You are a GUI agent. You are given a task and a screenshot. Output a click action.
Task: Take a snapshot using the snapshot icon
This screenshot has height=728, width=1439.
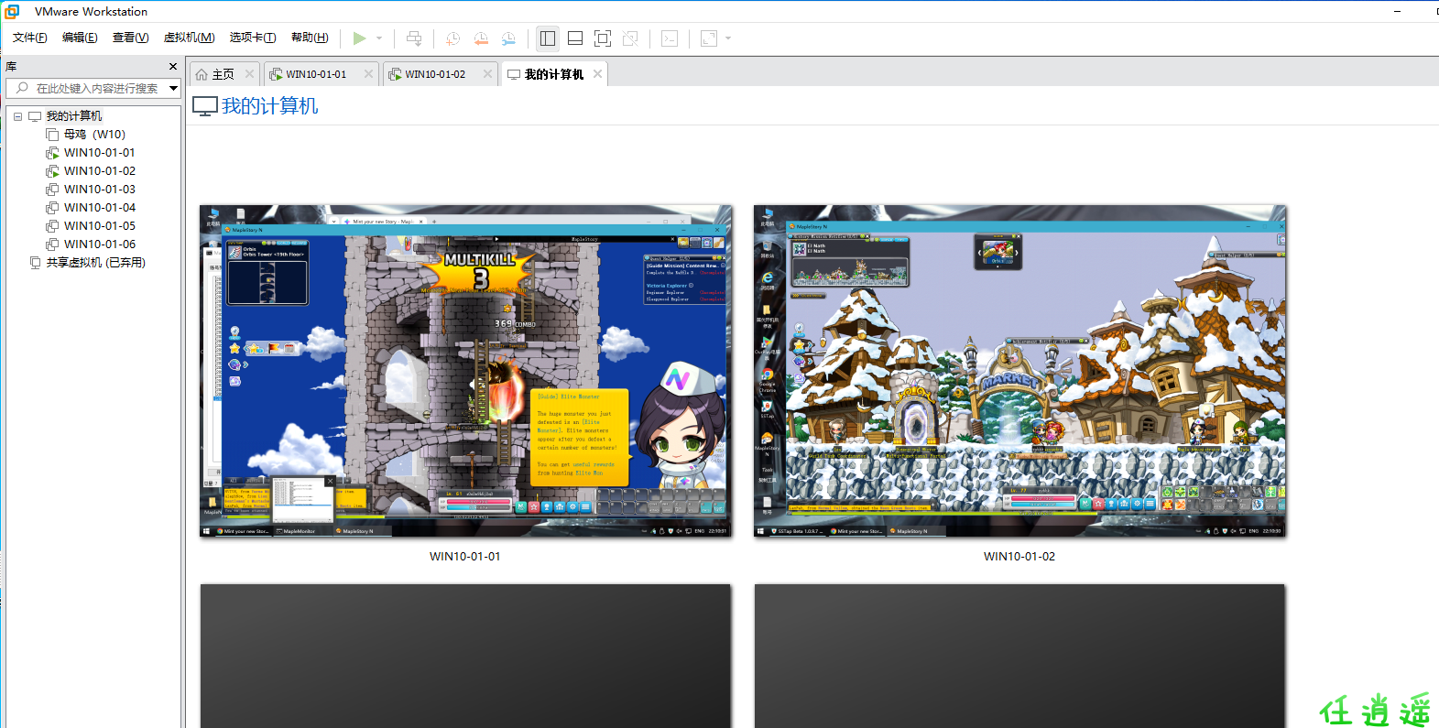[452, 38]
